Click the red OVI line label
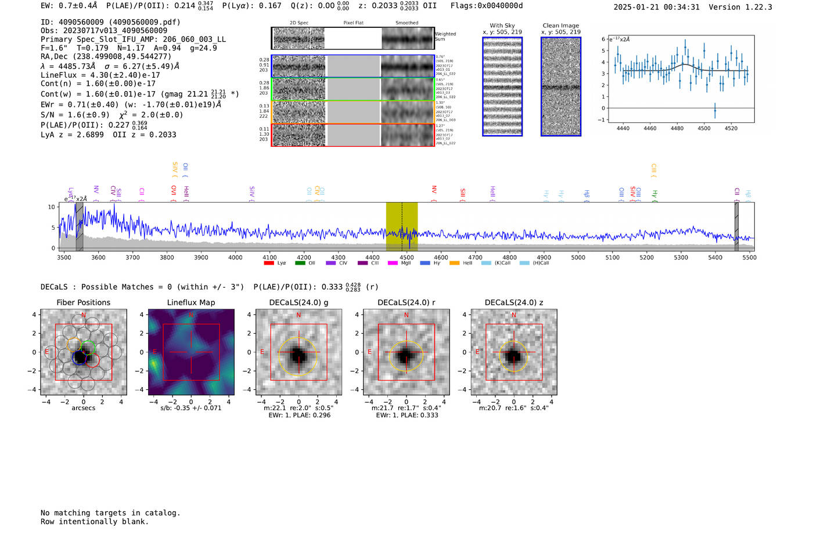Viewport: 813px width, 553px height. (174, 193)
